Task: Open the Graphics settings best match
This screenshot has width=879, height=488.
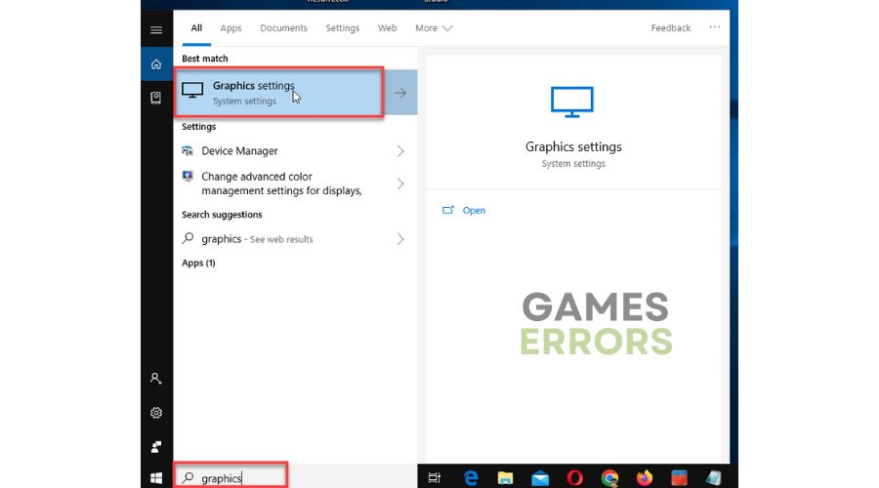Action: [x=279, y=93]
